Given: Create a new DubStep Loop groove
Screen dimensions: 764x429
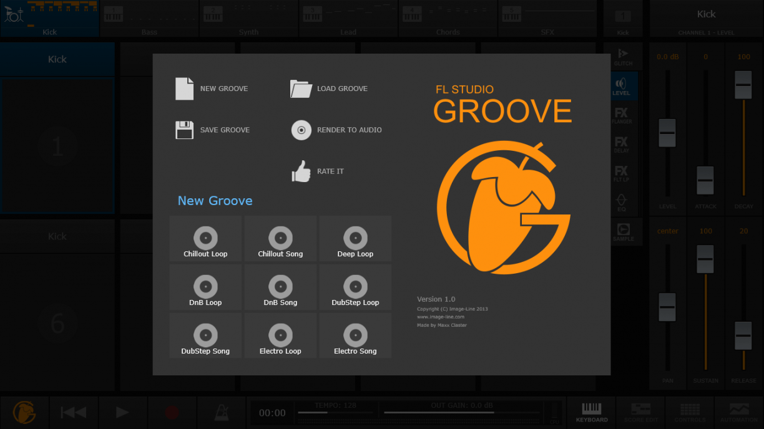Looking at the screenshot, I should click(355, 287).
